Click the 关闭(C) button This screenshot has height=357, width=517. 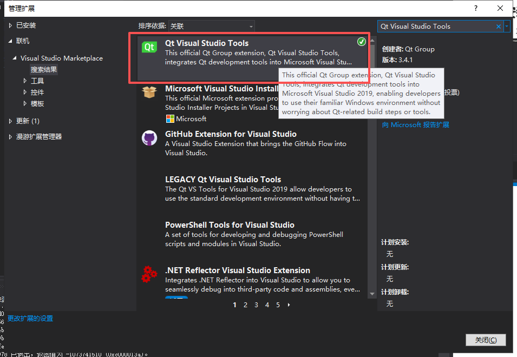pos(486,340)
